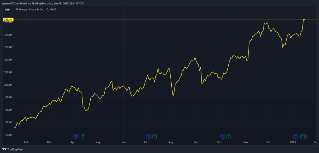
Task: Open the USD currency selector
Action: [7, 10]
